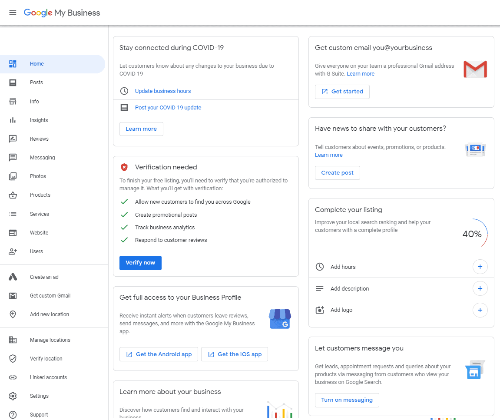
Task: Click the Google My Business app store icon
Action: tap(280, 319)
